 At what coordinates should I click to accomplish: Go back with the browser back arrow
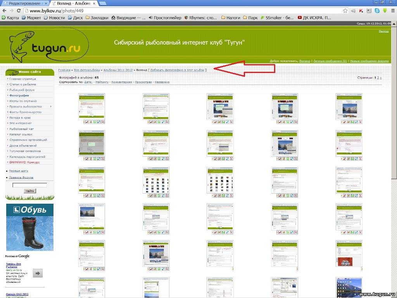click(x=4, y=10)
